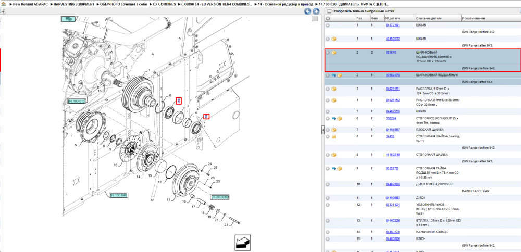The height and width of the screenshot is (252, 521).
Task: Sort by '№ детали' column header
Action: (392, 18)
